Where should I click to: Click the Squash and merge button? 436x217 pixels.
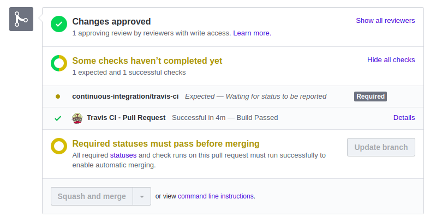pos(92,196)
